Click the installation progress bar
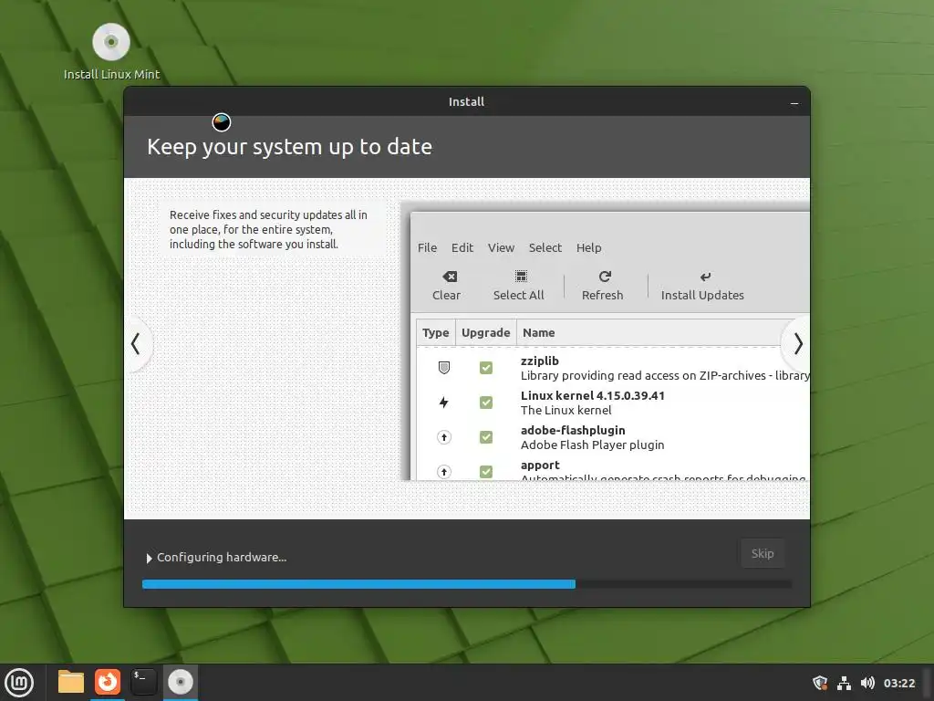The image size is (934, 701). click(467, 584)
